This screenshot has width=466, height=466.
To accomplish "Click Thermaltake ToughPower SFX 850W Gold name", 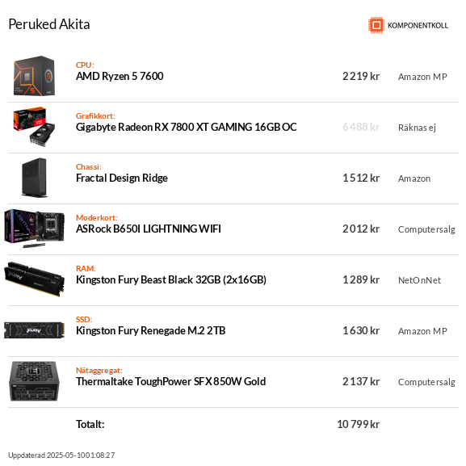I will (171, 381).
